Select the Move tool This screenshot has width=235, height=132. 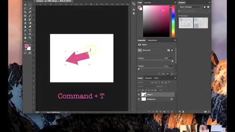(x=25, y=5)
